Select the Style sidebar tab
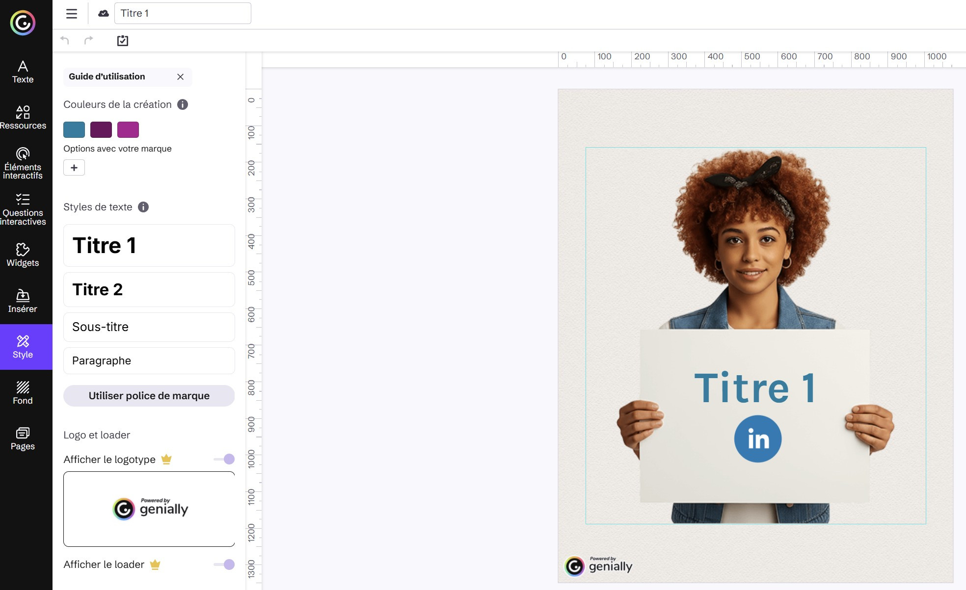The width and height of the screenshot is (966, 590). click(23, 347)
